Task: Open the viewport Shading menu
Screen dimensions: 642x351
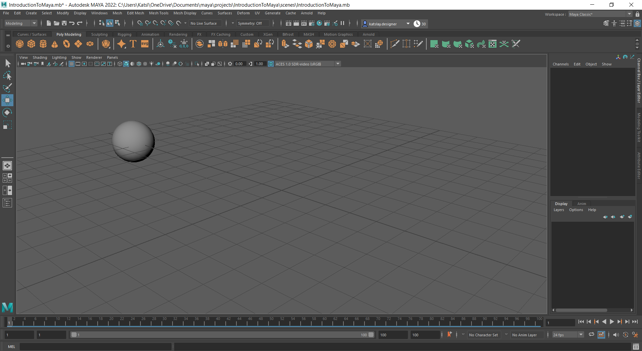Action: [40, 57]
